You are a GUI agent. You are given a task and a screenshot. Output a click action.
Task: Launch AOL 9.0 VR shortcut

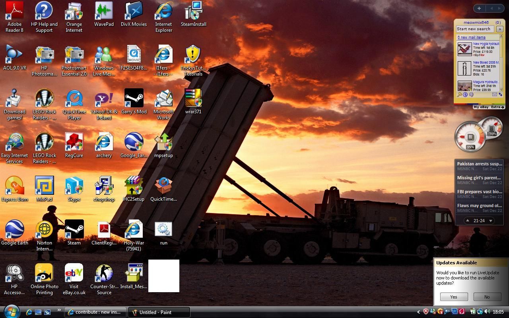[x=14, y=58]
